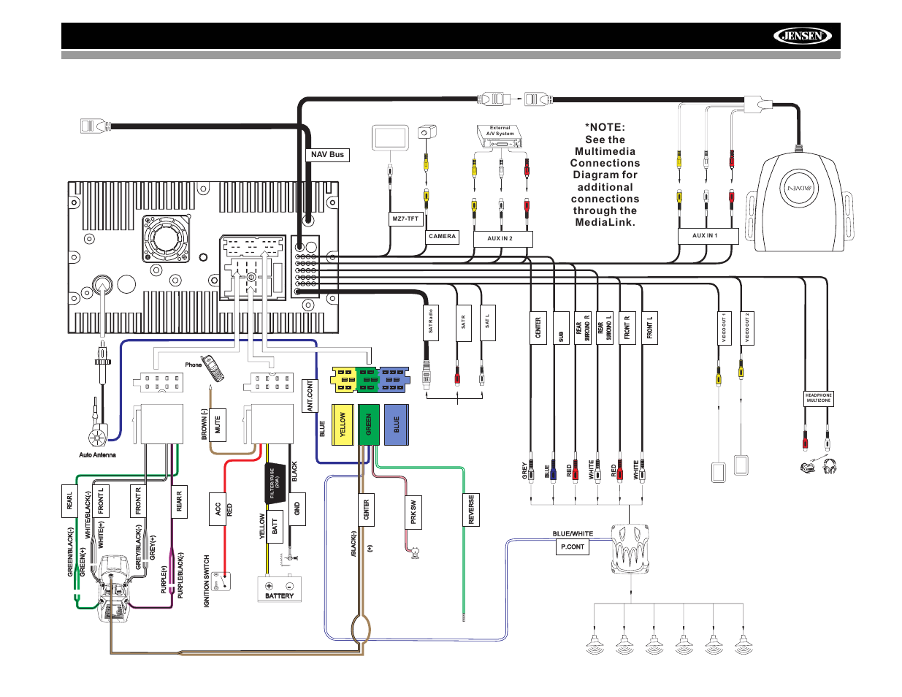Click the NOTE about MediaLink connections
902x697 pixels.
[x=605, y=175]
